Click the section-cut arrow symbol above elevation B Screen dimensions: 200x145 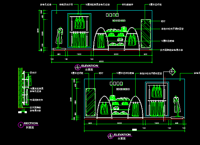pos(172,72)
